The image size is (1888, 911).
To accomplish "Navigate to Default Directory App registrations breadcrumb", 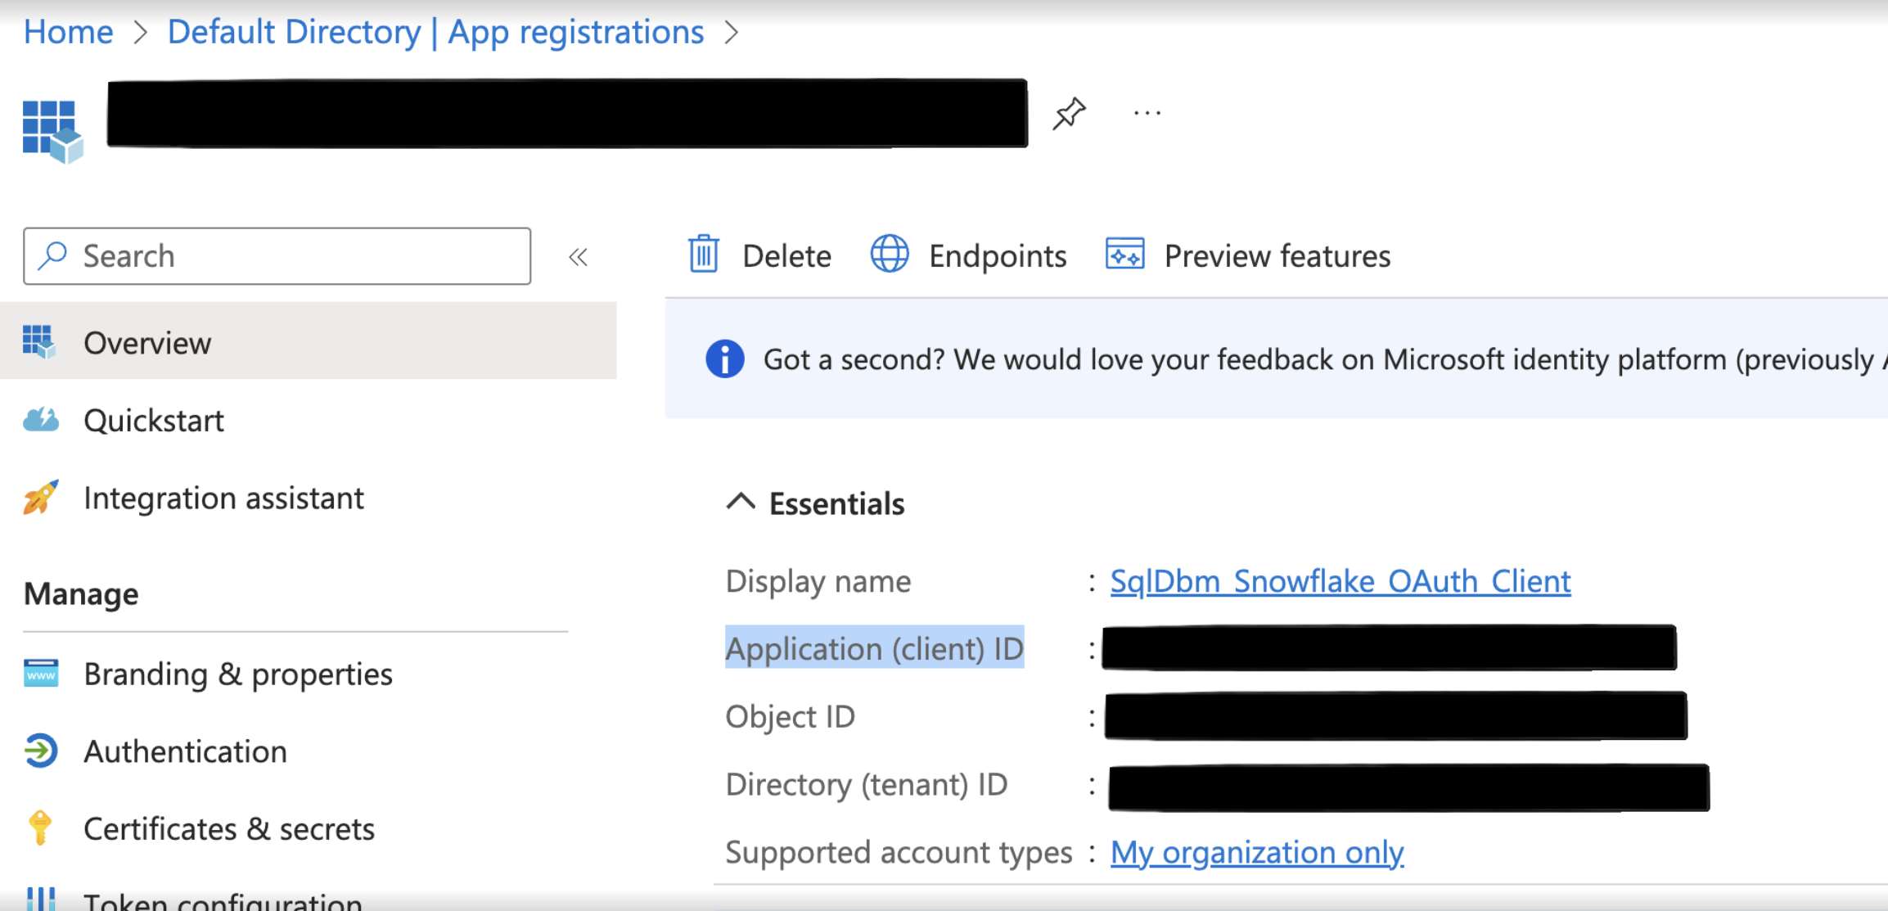I will (435, 31).
